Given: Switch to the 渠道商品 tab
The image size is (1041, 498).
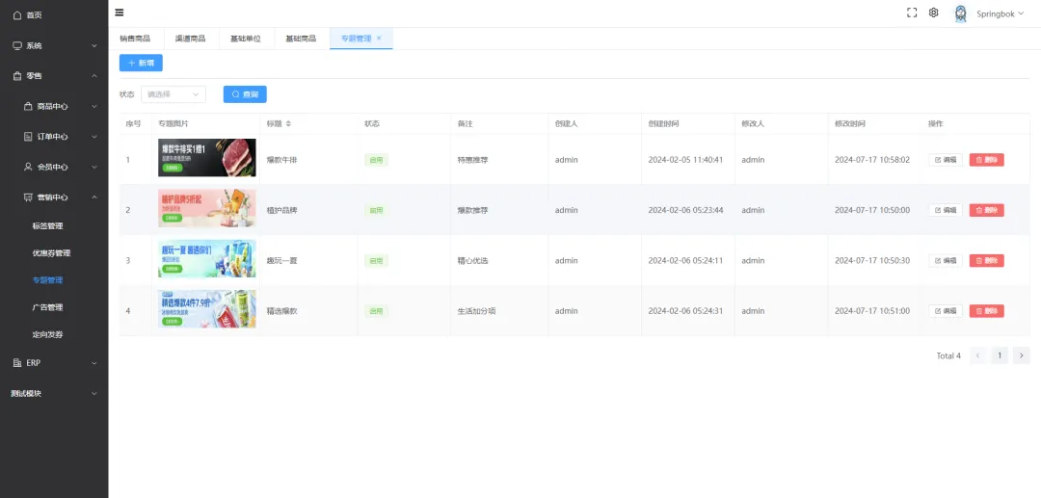Looking at the screenshot, I should click(x=190, y=39).
